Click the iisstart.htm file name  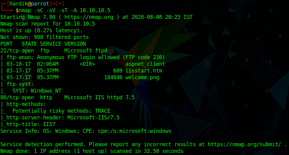[x=143, y=71]
